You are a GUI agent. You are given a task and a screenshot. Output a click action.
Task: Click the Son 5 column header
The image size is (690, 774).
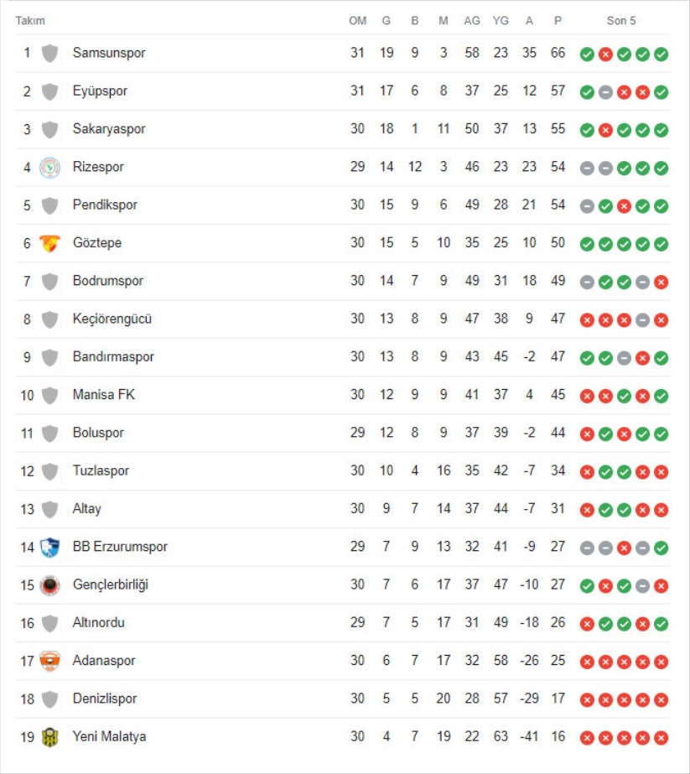point(621,21)
